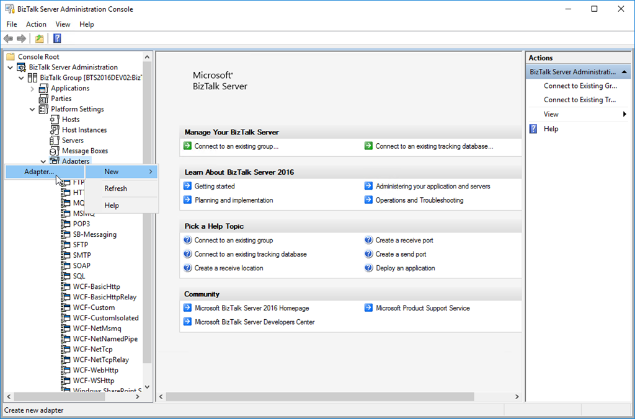Collapse the BizTalk Group node
Image resolution: width=635 pixels, height=419 pixels.
point(22,77)
